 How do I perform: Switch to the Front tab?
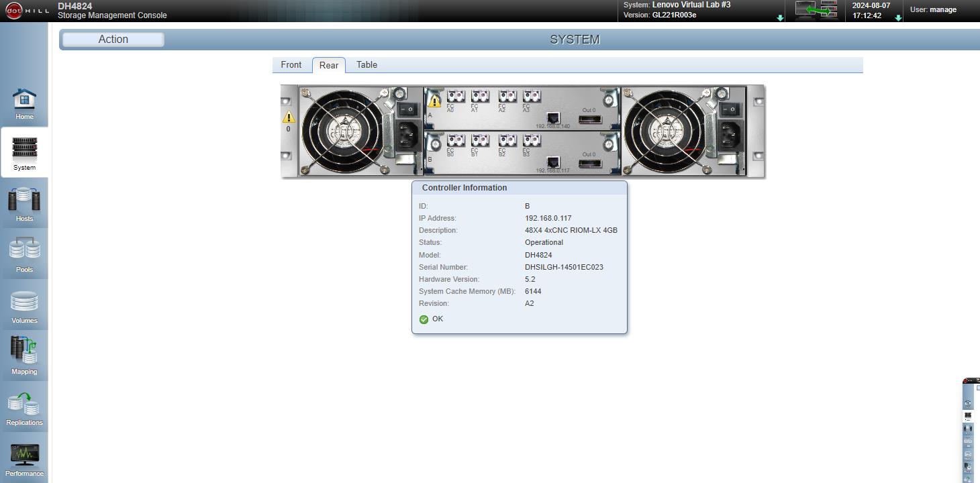291,65
